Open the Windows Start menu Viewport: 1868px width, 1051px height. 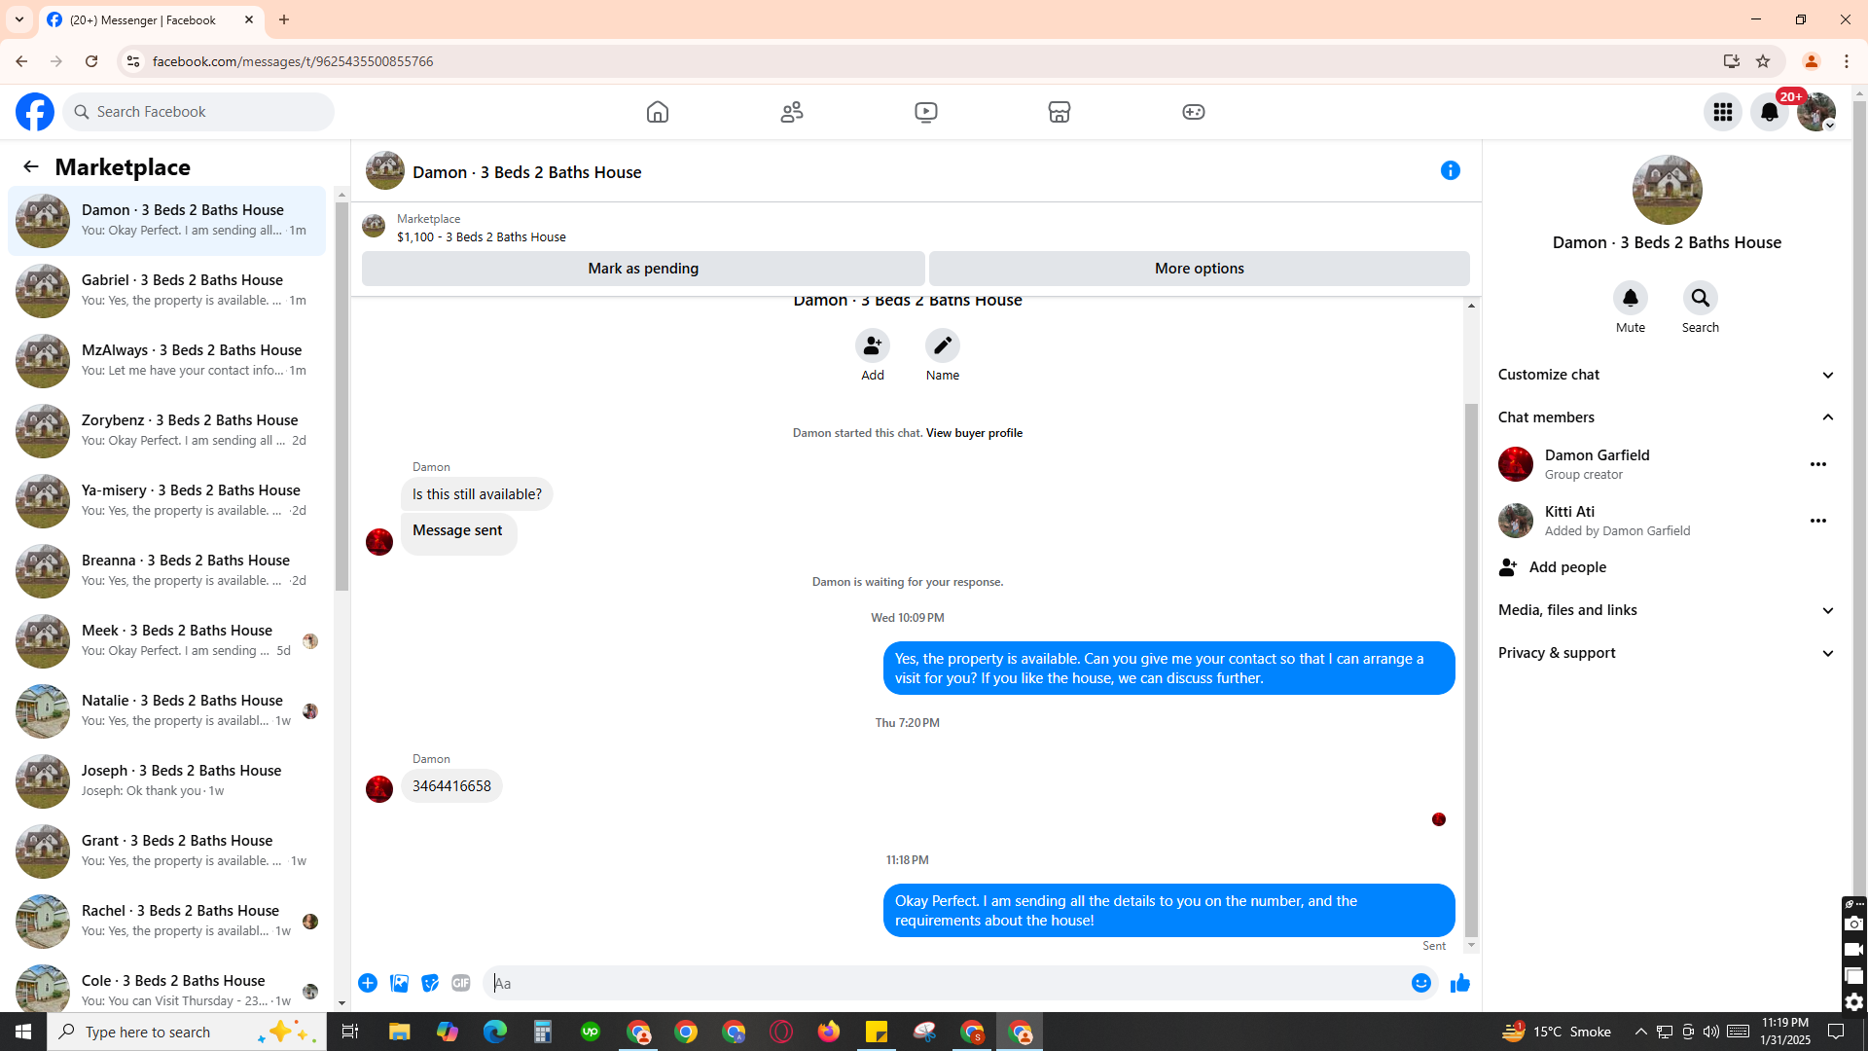(x=23, y=1032)
